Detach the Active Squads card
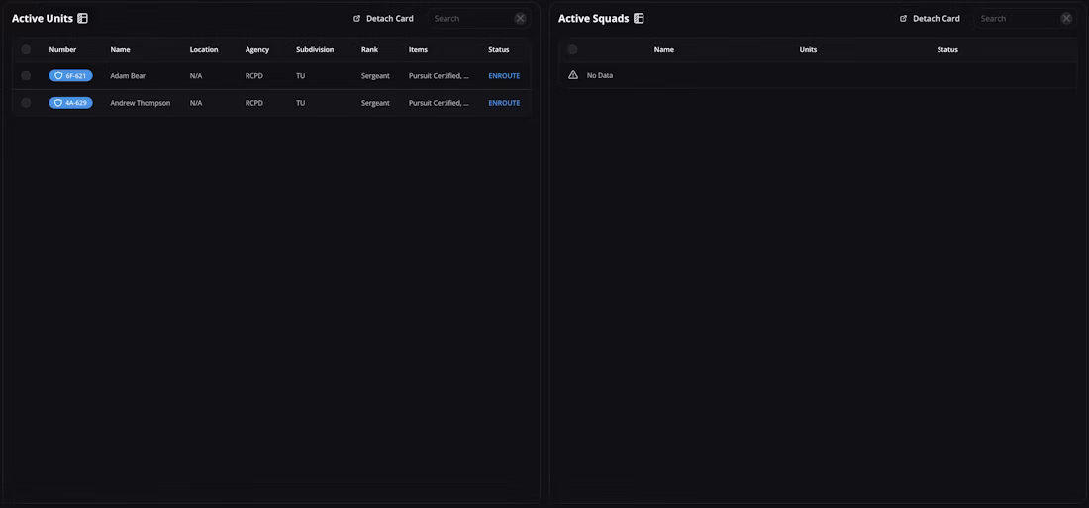This screenshot has width=1089, height=508. (x=930, y=19)
